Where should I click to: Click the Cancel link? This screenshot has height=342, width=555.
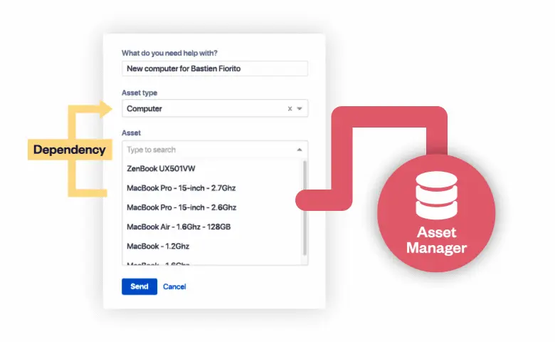(x=174, y=286)
